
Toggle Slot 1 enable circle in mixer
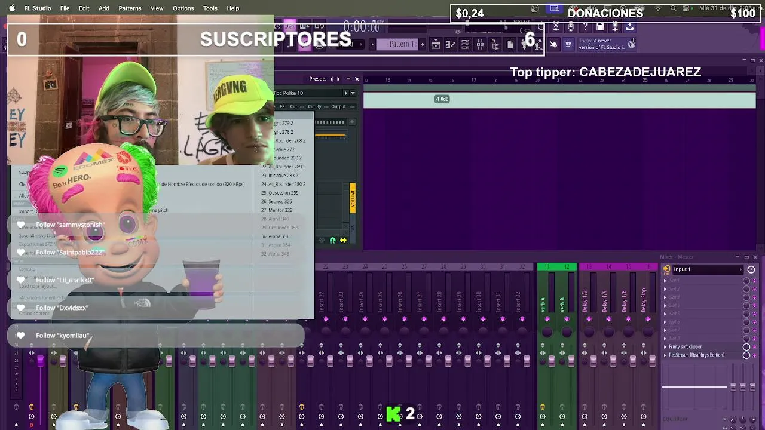point(746,281)
